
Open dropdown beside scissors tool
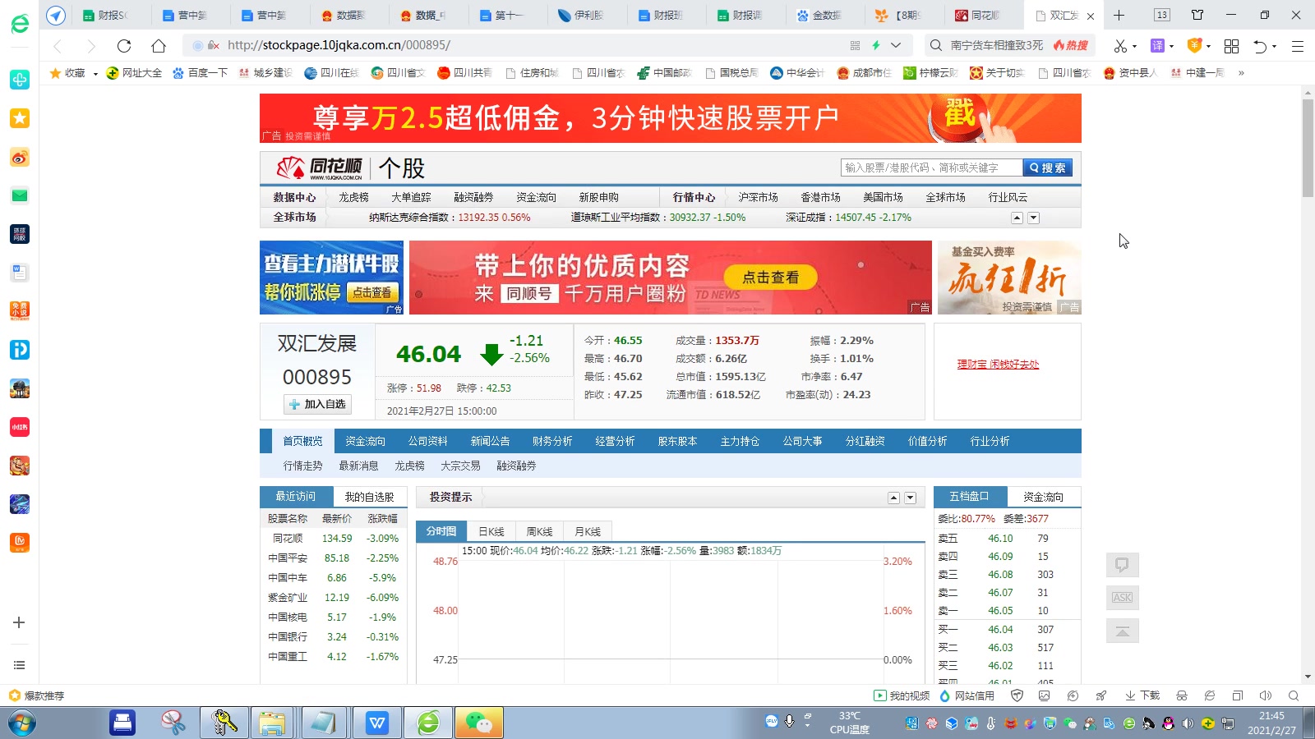coord(1135,47)
